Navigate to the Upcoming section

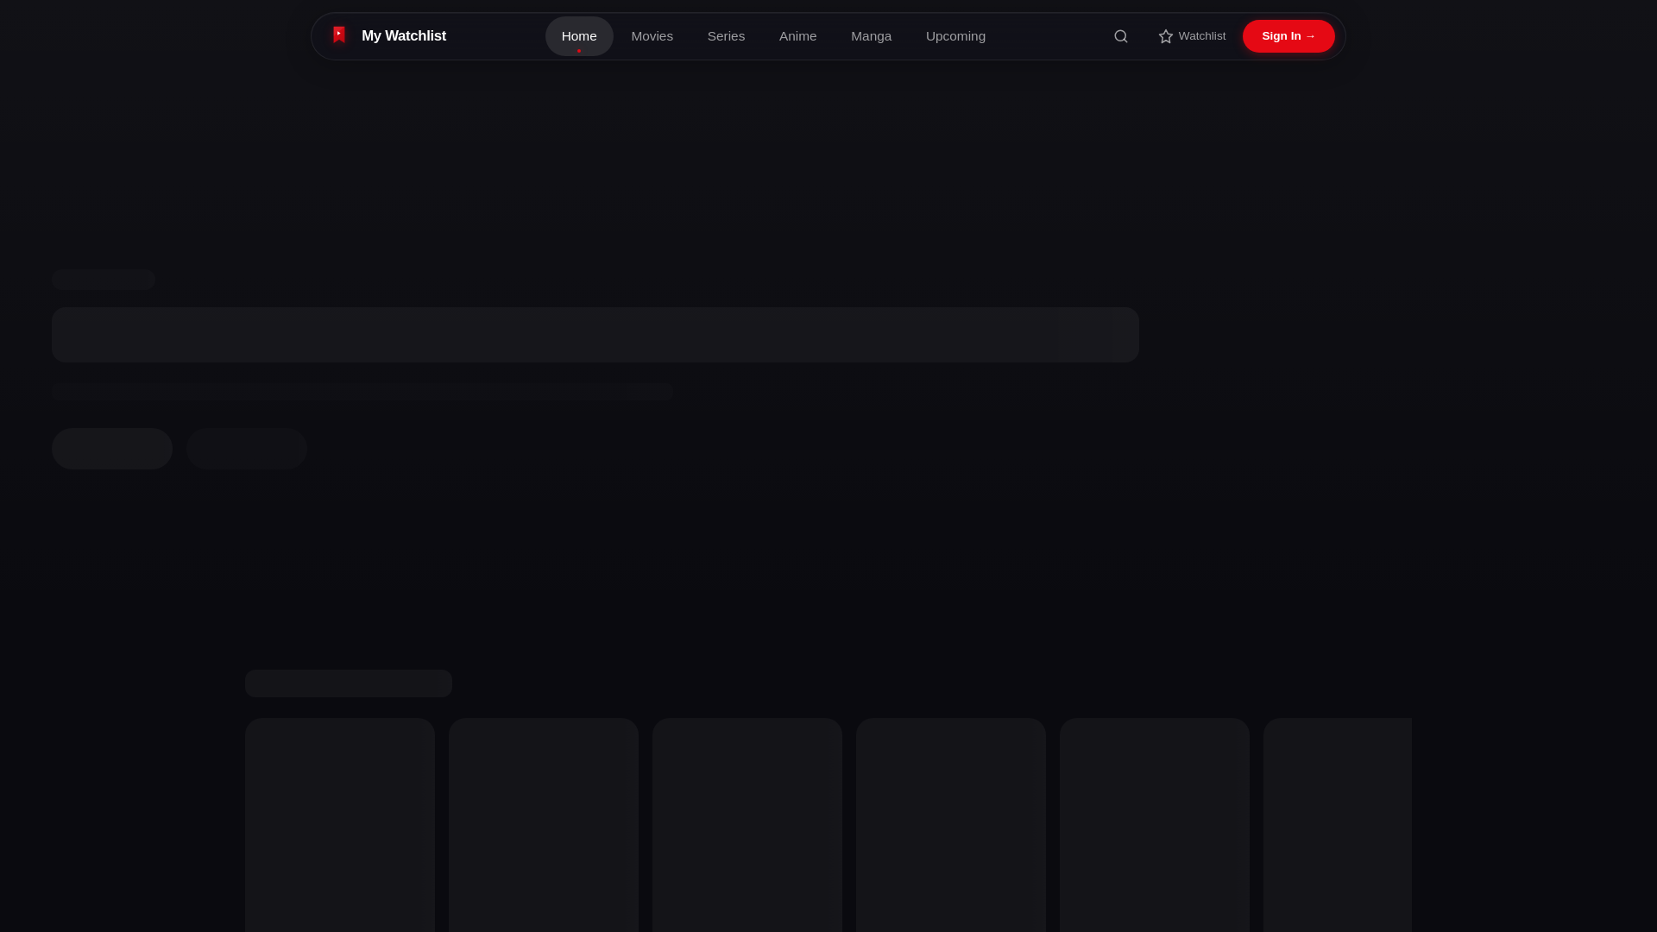pos(955,36)
